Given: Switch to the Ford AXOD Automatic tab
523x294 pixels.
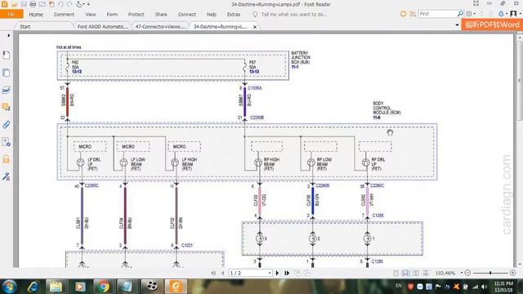Looking at the screenshot, I should [x=103, y=26].
